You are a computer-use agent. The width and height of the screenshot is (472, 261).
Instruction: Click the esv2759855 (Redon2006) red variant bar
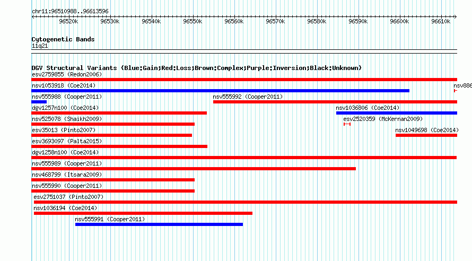[x=244, y=80]
